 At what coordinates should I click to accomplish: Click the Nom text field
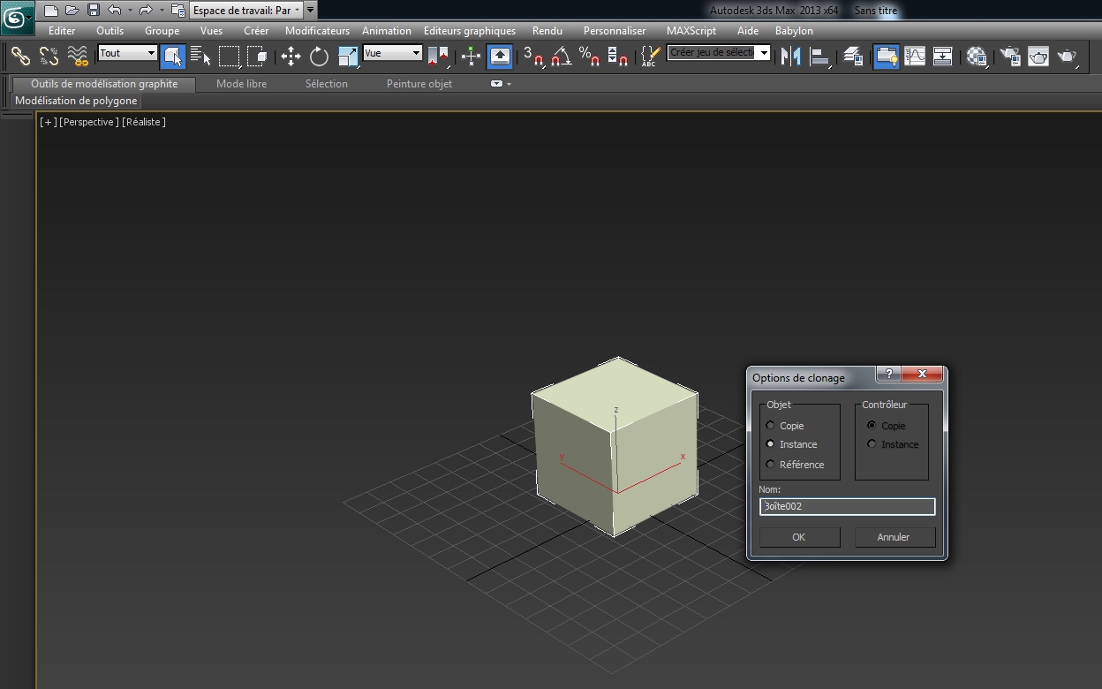tap(847, 506)
